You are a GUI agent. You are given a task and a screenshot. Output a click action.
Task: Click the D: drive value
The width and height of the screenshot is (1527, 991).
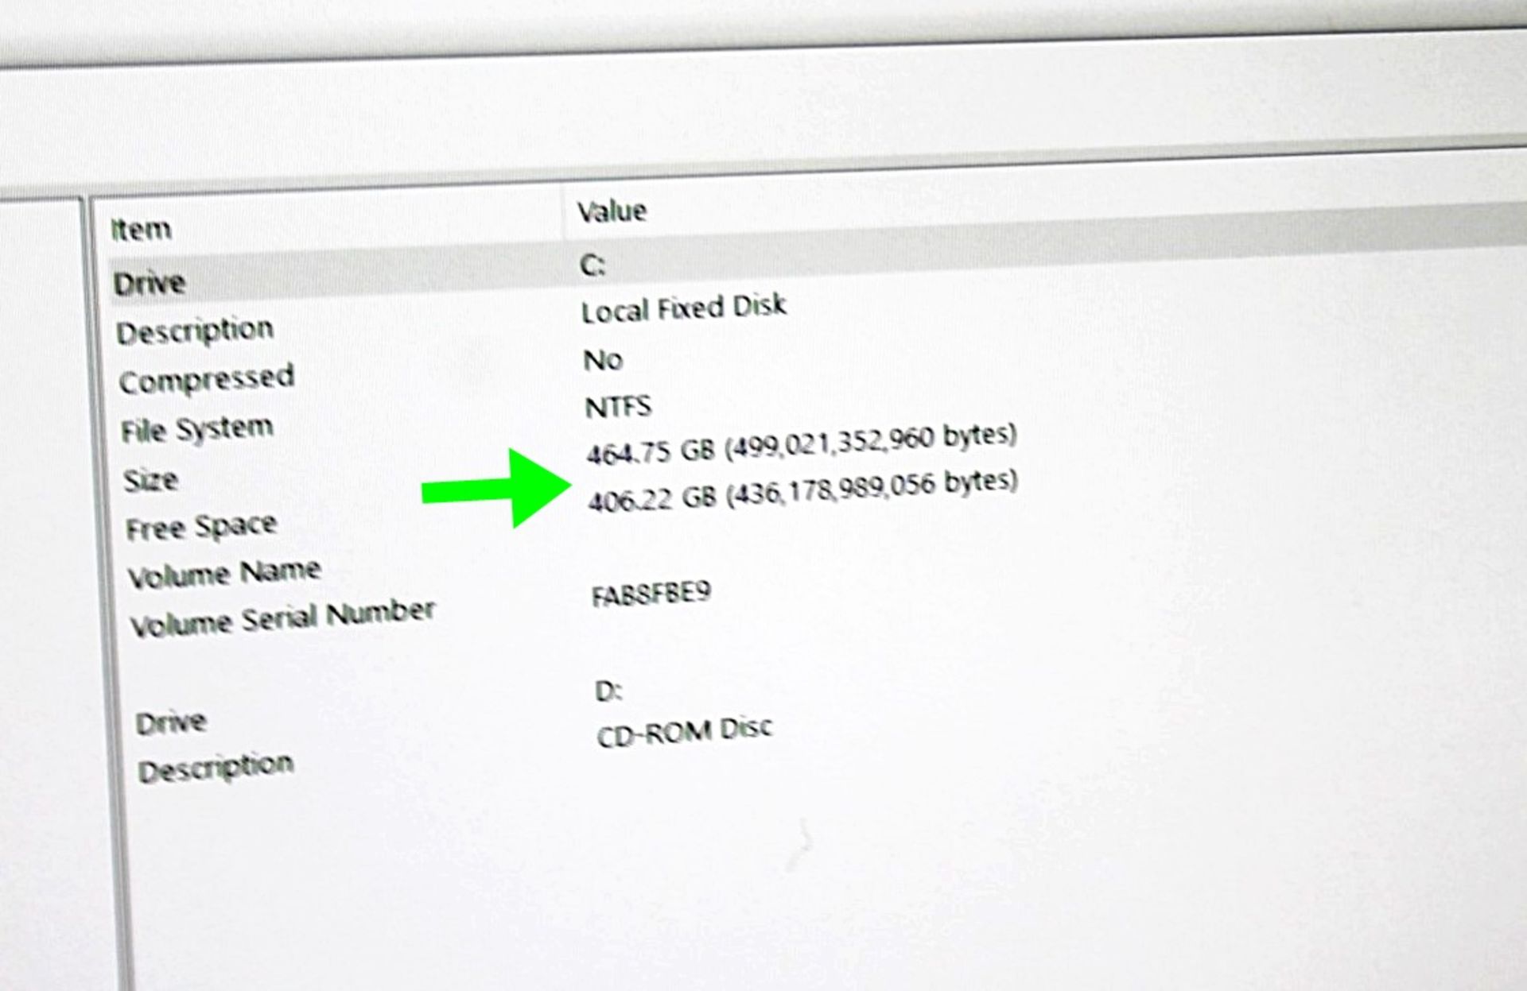click(x=609, y=691)
